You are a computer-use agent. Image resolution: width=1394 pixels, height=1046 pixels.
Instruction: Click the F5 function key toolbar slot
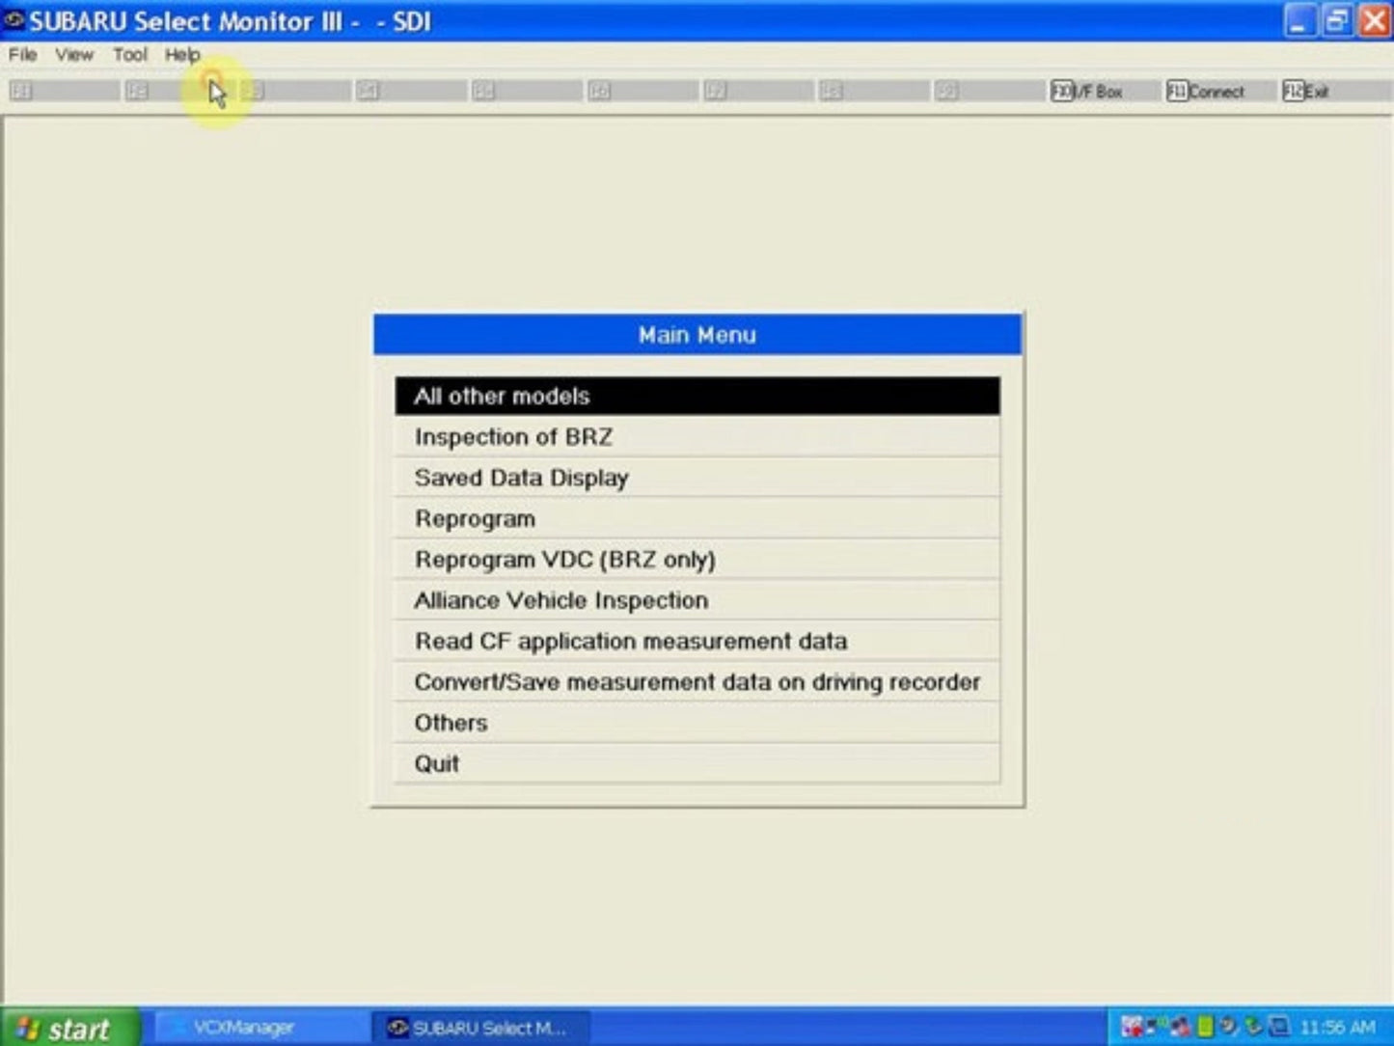click(x=484, y=92)
